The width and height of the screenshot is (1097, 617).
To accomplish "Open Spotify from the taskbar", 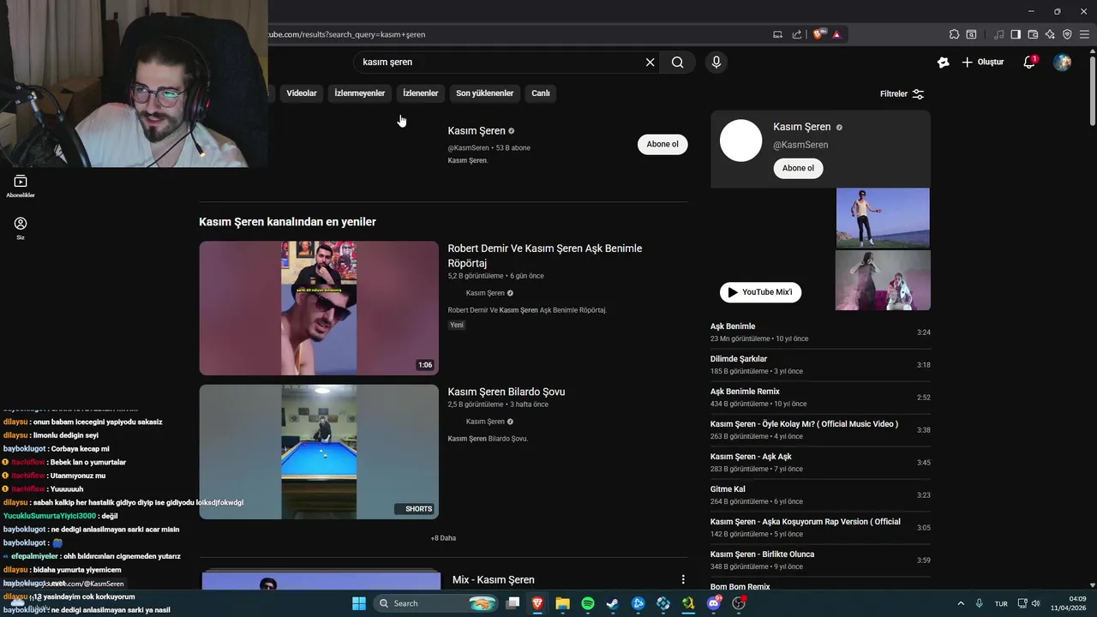I will [588, 603].
